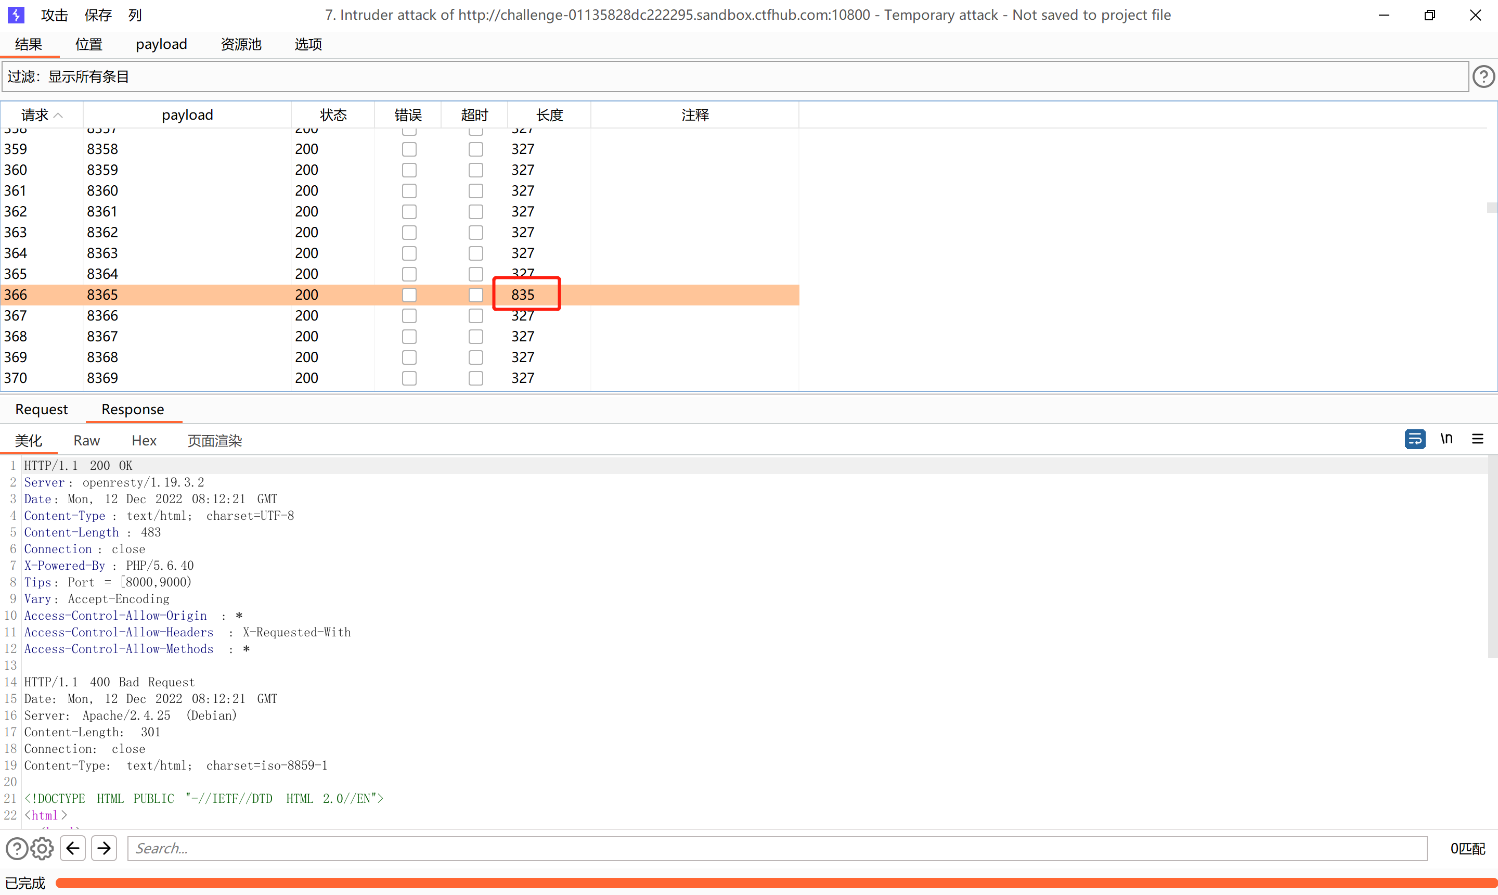Screen dimensions: 1498x895
Task: Open the 攻击 menu
Action: tap(54, 15)
